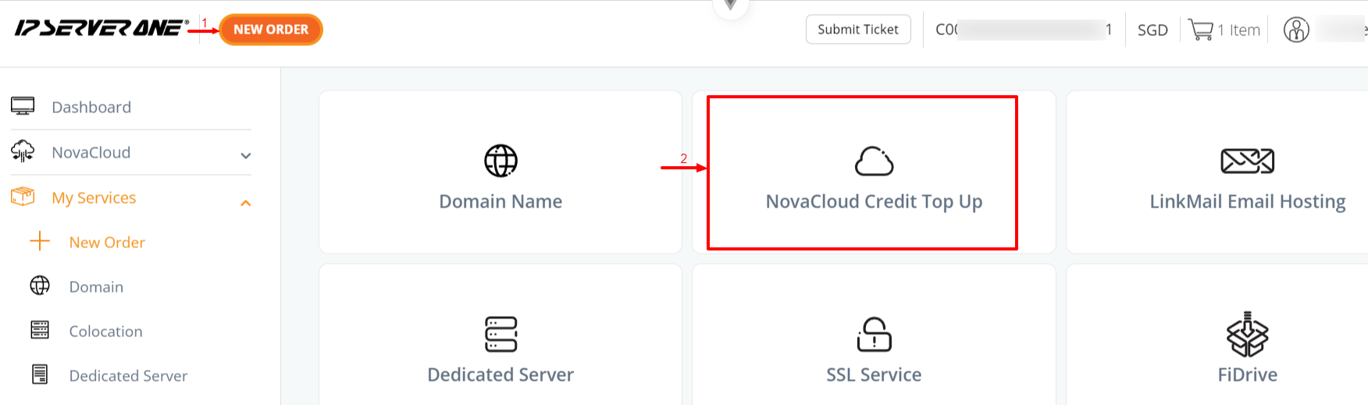Open the SGD currency selector
1368x405 pixels.
[1152, 30]
